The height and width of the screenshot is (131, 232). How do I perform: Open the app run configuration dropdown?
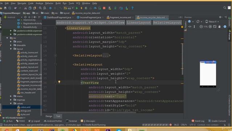(x=69, y=8)
